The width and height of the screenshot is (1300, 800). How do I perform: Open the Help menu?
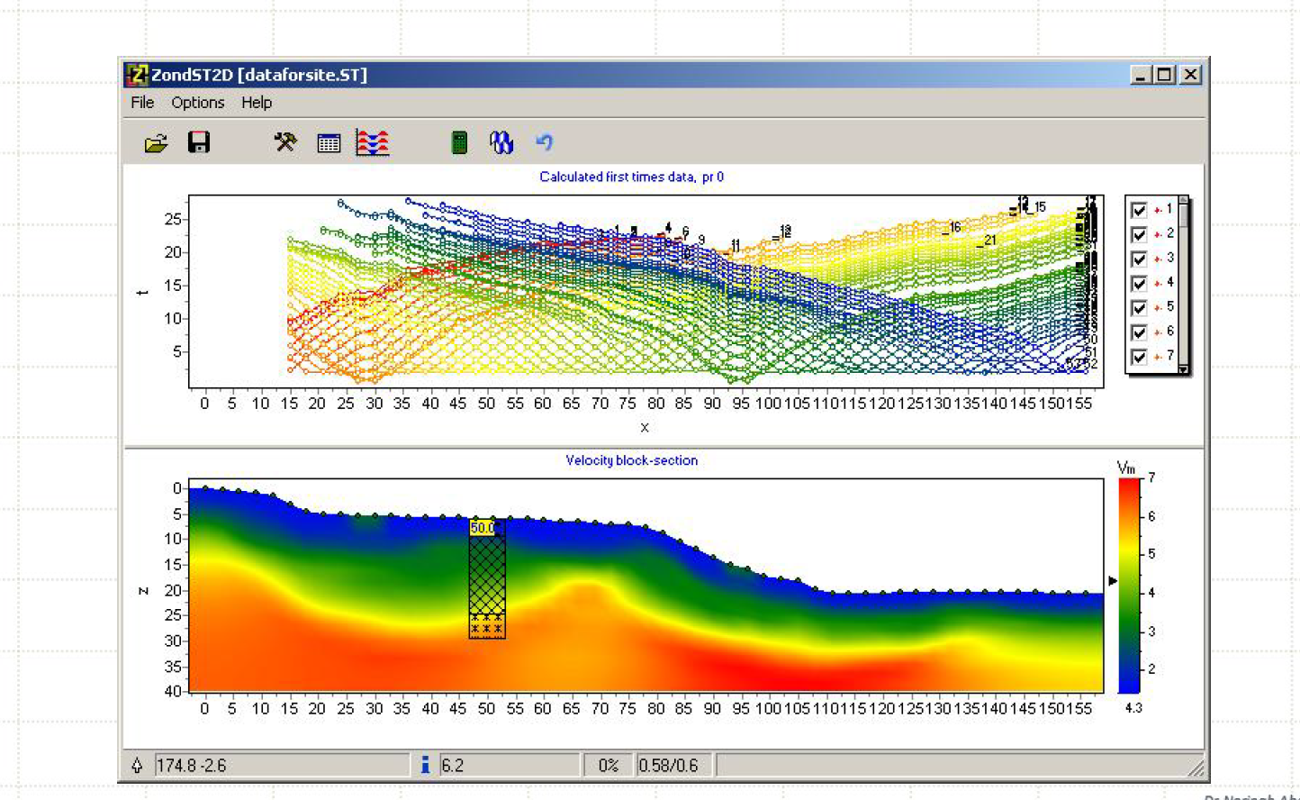pyautogui.click(x=257, y=103)
